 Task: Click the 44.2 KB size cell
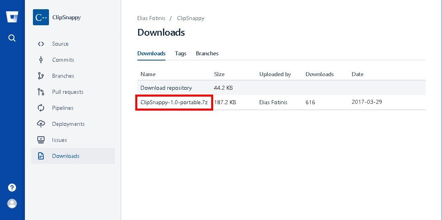click(223, 88)
